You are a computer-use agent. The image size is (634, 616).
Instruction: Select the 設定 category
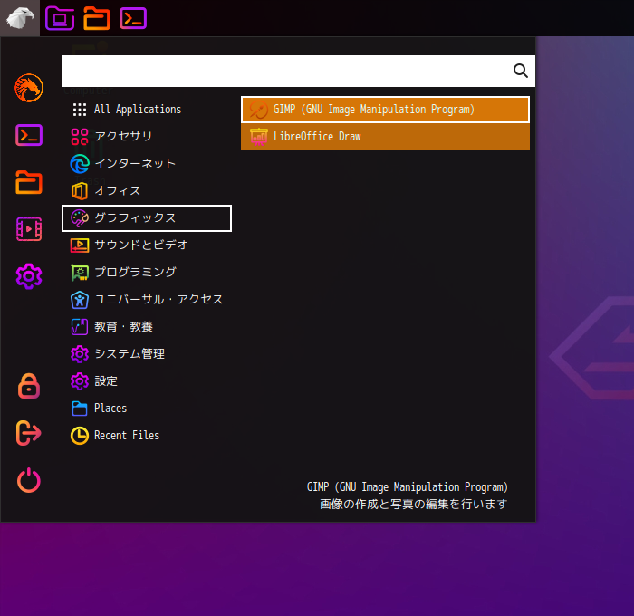coord(147,381)
